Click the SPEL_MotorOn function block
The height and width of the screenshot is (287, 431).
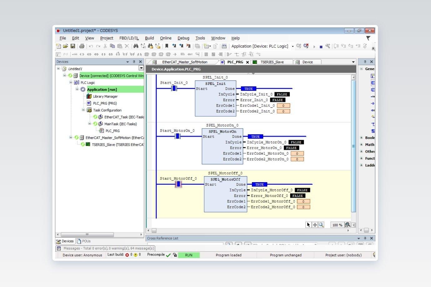click(222, 146)
